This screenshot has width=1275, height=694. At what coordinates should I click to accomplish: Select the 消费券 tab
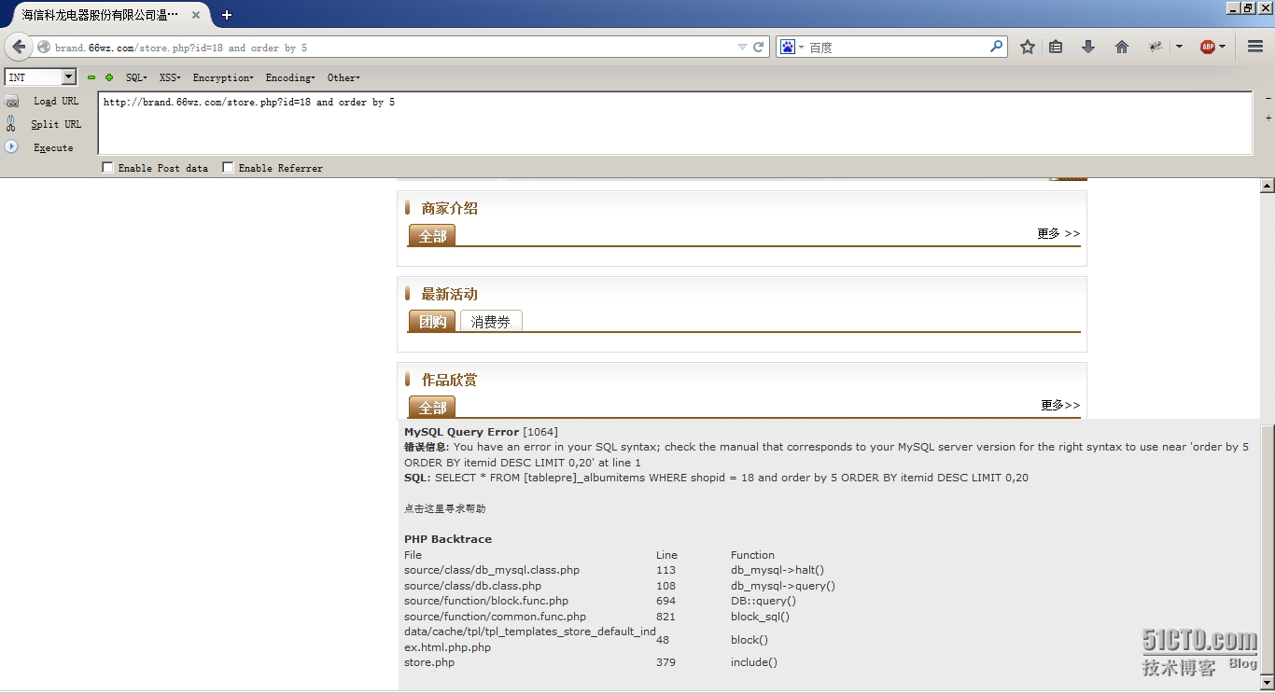pos(491,322)
